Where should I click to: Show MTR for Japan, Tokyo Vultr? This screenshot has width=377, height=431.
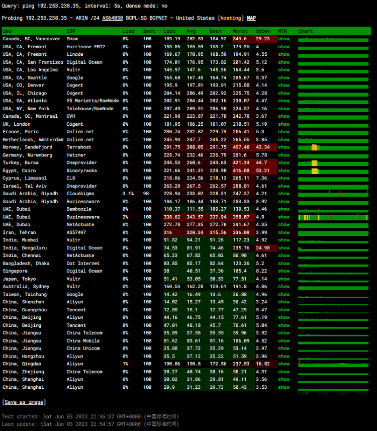point(284,279)
